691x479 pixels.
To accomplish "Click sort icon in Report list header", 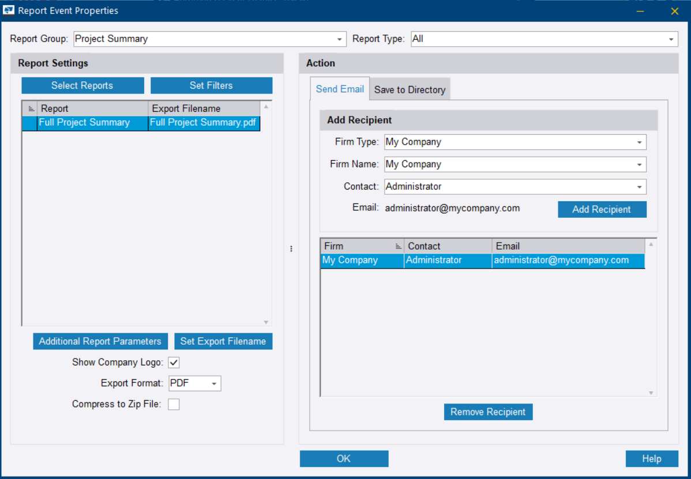I will 31,108.
